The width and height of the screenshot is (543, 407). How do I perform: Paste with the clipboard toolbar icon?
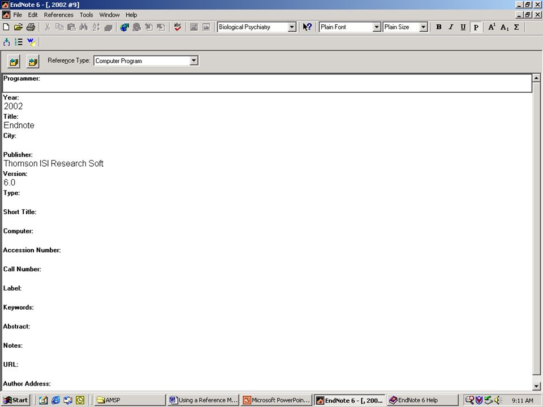[x=71, y=27]
